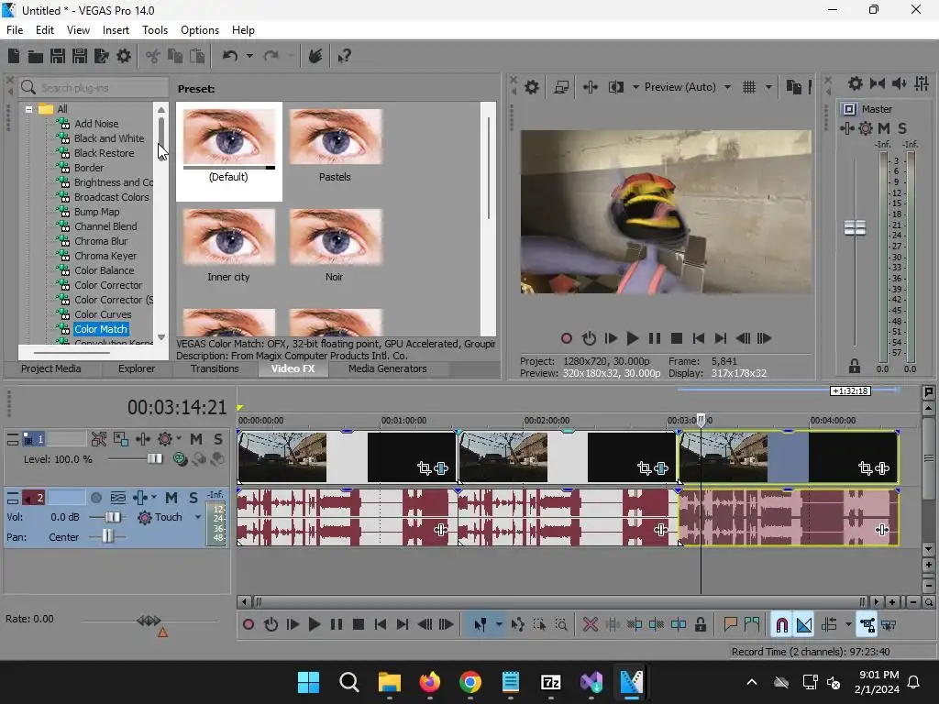Click Event FX icon on first video clip
The width and height of the screenshot is (939, 704).
coord(441,468)
